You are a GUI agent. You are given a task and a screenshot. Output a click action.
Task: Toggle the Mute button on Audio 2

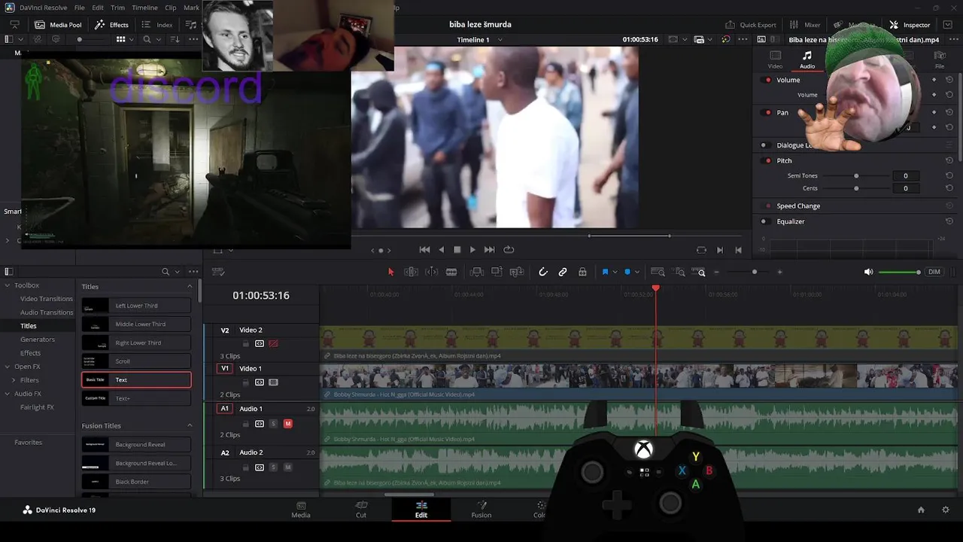point(287,467)
